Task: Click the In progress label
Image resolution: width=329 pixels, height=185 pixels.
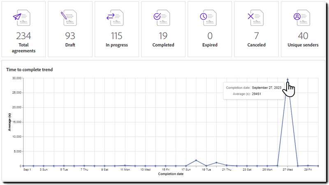Action: (x=117, y=45)
